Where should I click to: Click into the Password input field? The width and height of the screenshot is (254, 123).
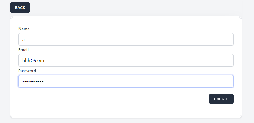(x=126, y=81)
